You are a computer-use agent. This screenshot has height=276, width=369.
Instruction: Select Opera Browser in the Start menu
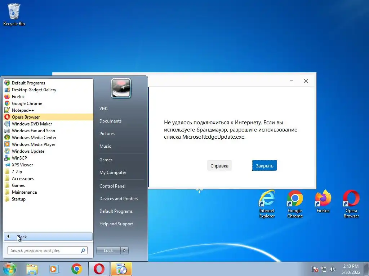[48, 117]
